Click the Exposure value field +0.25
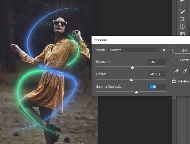 coord(157,62)
